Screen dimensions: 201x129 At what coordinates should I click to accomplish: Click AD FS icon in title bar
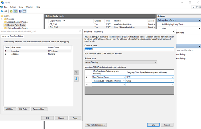pos(3,3)
